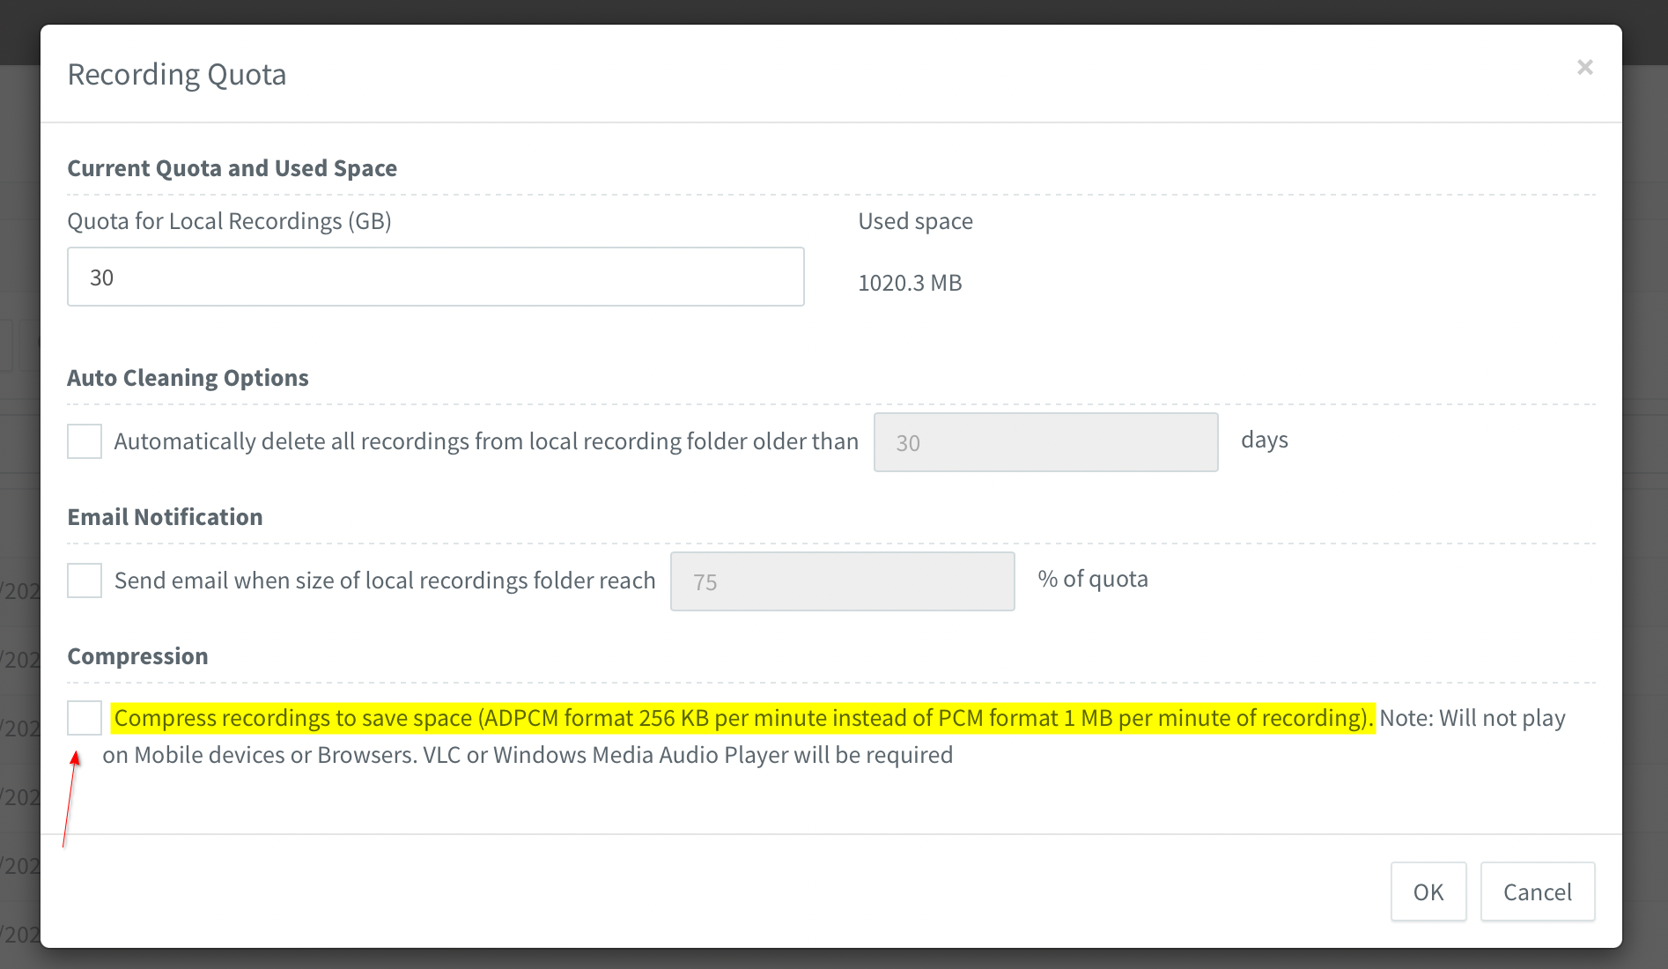Click the 'Send email when size' label text
Viewport: 1668px width, 969px height.
point(385,581)
